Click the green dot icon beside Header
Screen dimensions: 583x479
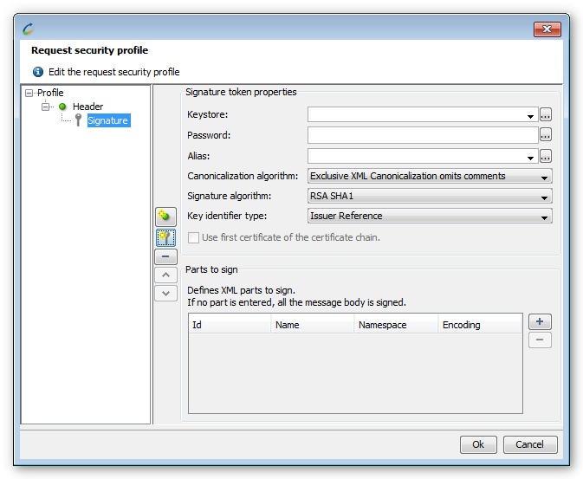click(x=62, y=107)
